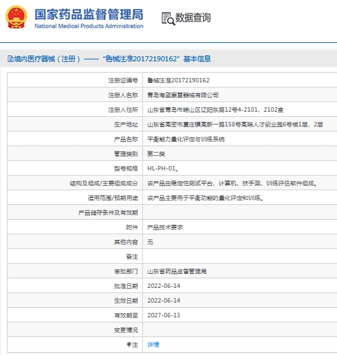Image resolution: width=337 pixels, height=355 pixels.
Task: Select registration number 鲁械注准20172190162 cell
Action: click(x=178, y=80)
